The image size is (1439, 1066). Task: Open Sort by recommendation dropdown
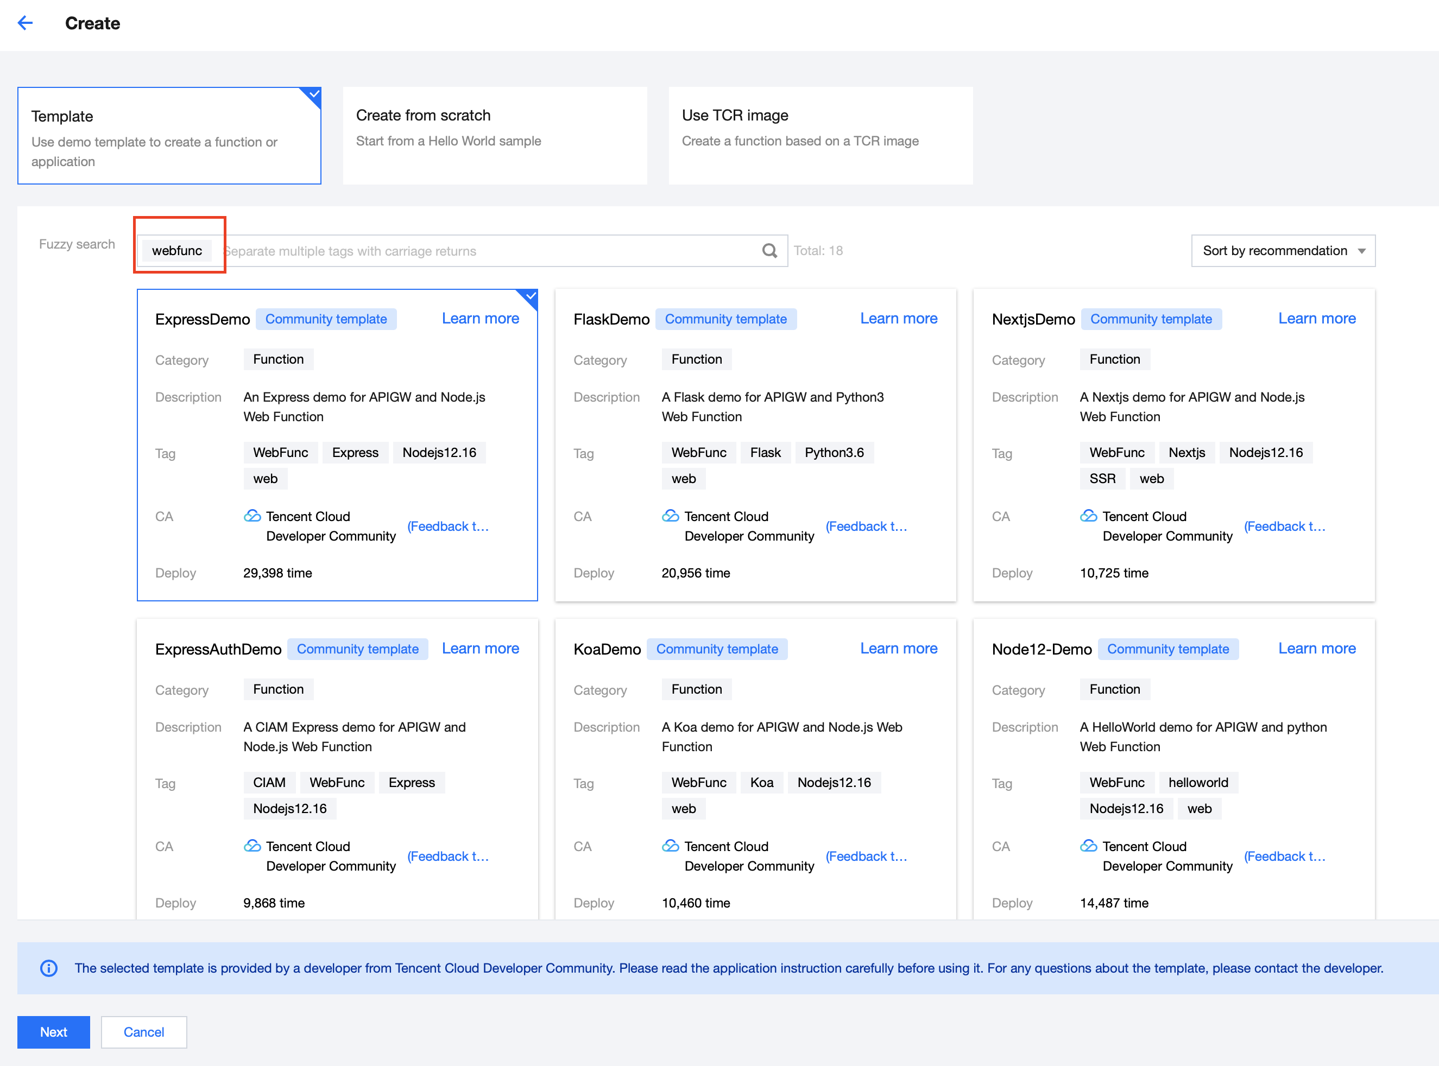click(1274, 250)
